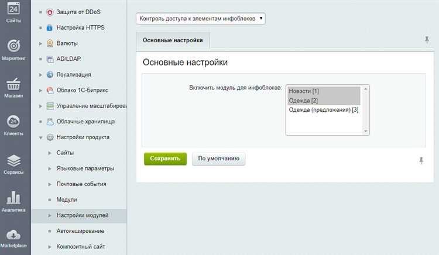Open the Клиенты section icon
The height and width of the screenshot is (255, 439).
click(x=13, y=122)
